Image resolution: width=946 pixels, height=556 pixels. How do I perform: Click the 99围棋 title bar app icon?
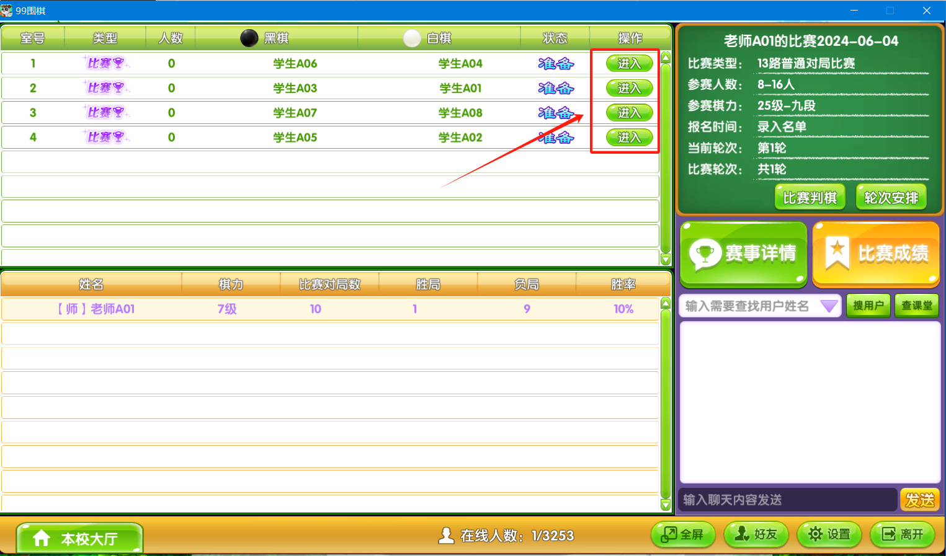tap(7, 11)
